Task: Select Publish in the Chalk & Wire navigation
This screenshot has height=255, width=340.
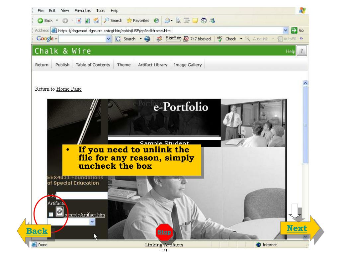Action: pos(62,65)
